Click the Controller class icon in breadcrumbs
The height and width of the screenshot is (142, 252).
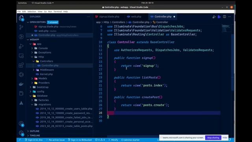154,22
